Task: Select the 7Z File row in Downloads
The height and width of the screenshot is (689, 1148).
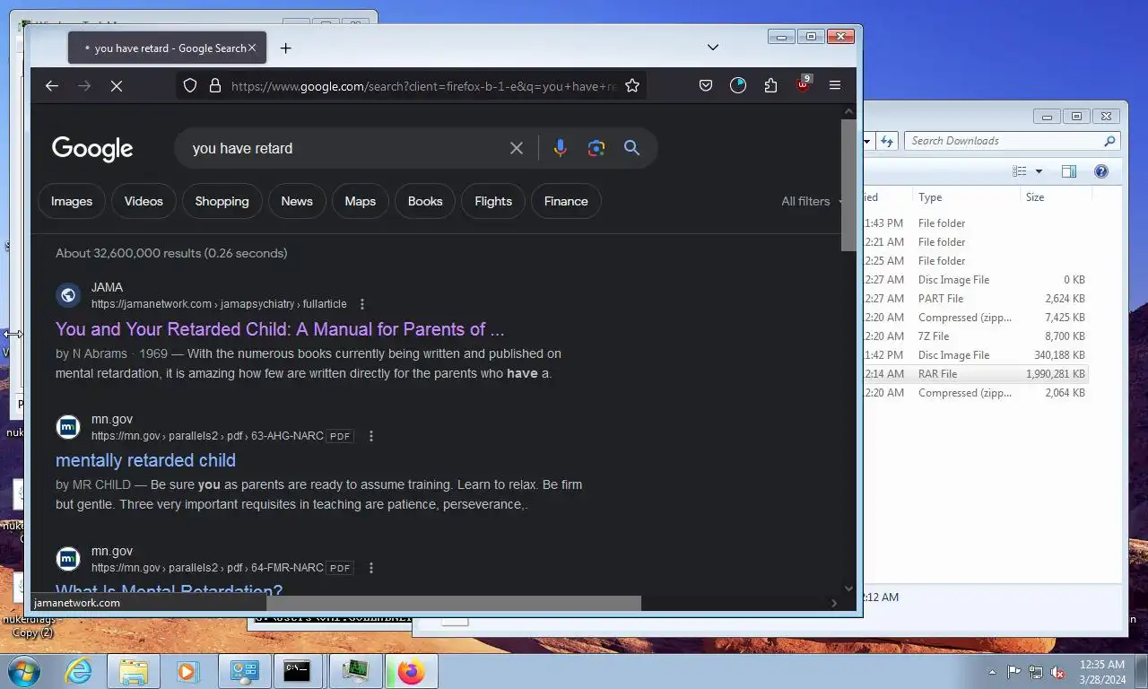Action: pos(975,336)
